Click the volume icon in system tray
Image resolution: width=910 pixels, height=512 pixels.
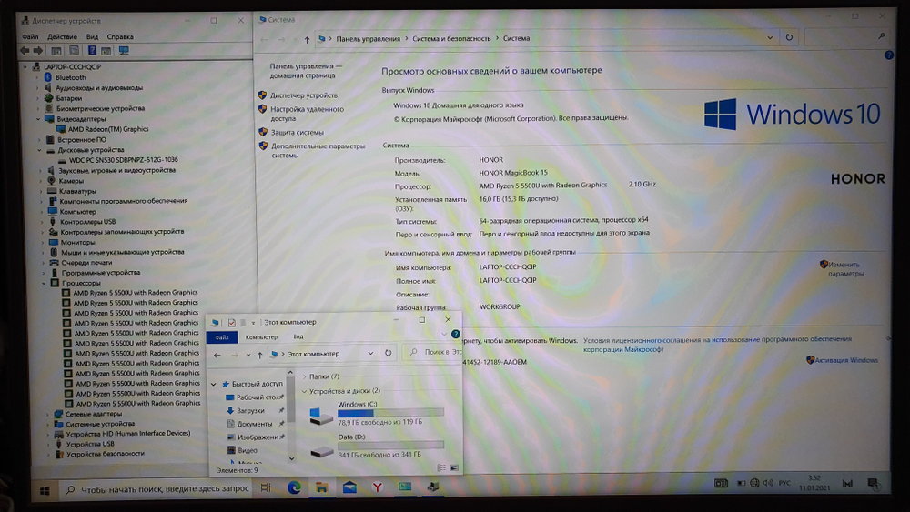pos(768,483)
